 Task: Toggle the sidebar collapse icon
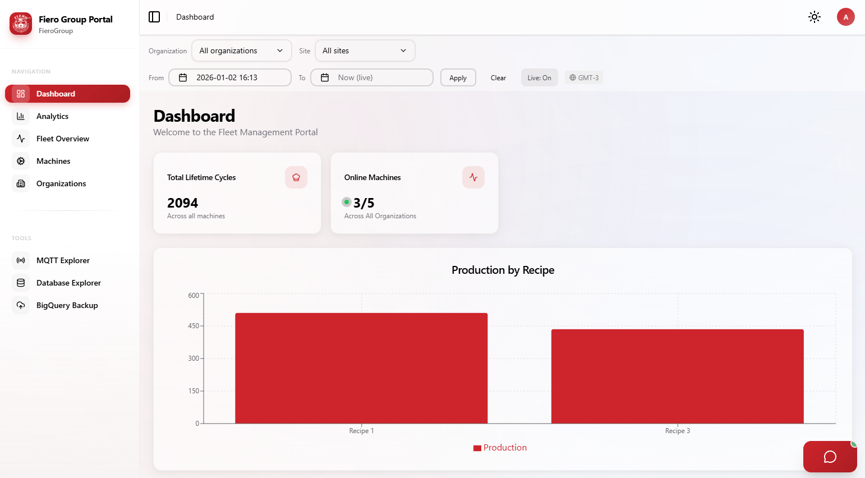154,17
